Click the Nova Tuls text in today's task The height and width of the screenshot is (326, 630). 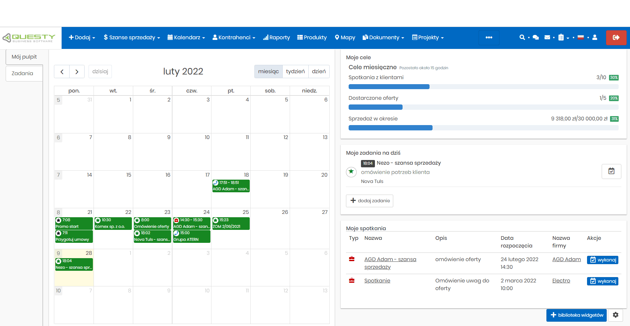pos(372,182)
